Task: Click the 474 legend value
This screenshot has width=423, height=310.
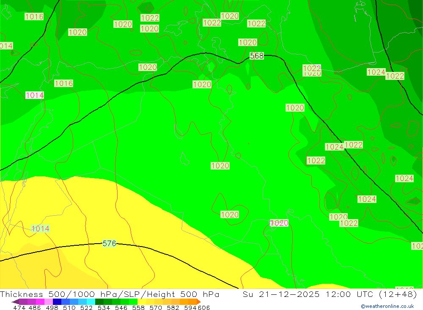Action: pos(19,307)
